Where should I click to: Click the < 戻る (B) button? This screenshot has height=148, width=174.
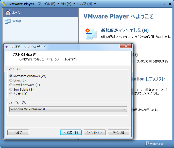tap(71, 132)
